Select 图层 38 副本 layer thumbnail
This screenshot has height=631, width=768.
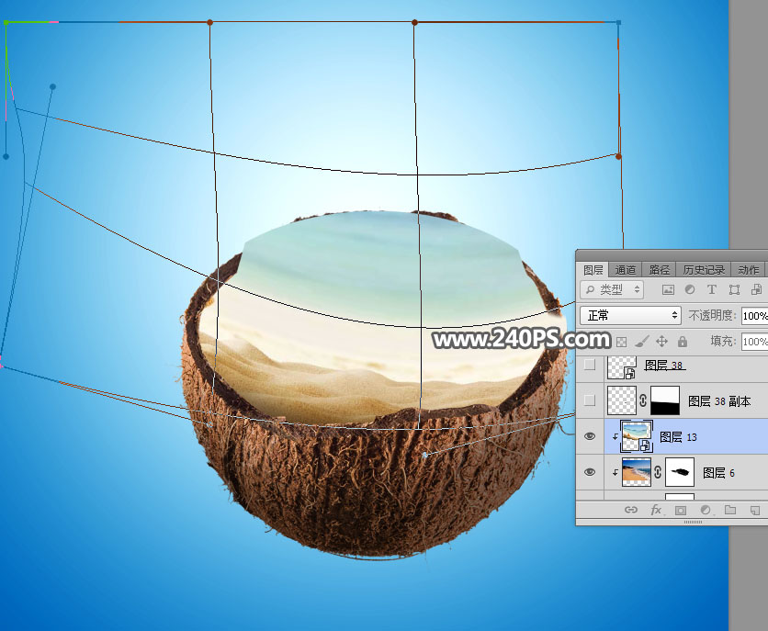(x=622, y=400)
